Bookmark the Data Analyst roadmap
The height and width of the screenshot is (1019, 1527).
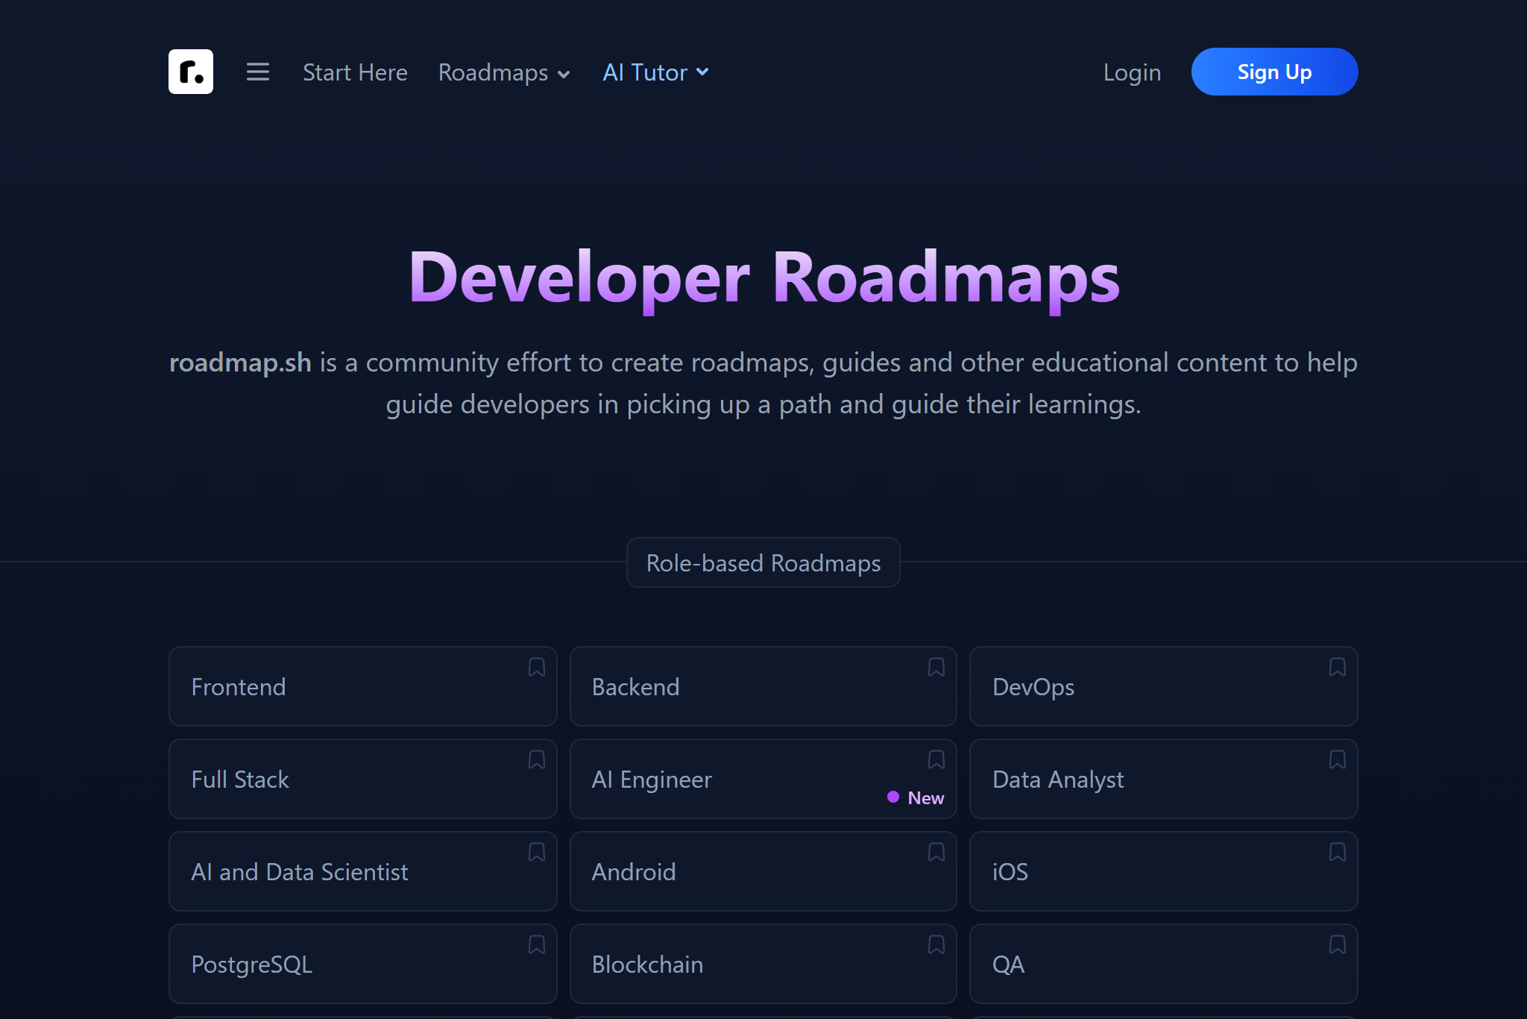(1337, 760)
